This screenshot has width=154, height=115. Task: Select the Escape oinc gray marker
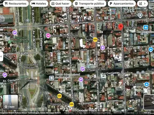coord(140,15)
